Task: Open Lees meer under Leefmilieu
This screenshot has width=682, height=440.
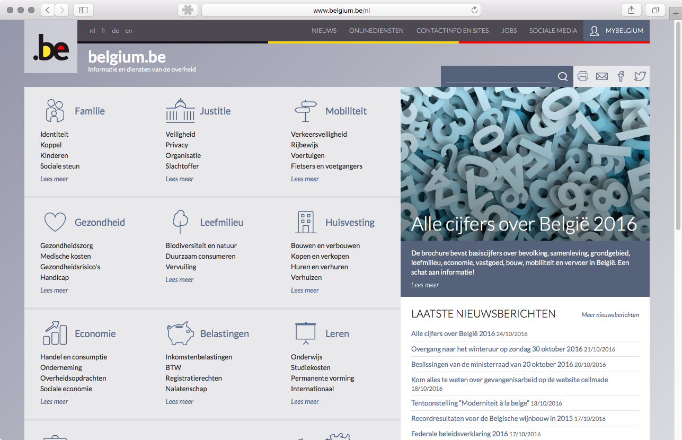Action: pyautogui.click(x=179, y=280)
